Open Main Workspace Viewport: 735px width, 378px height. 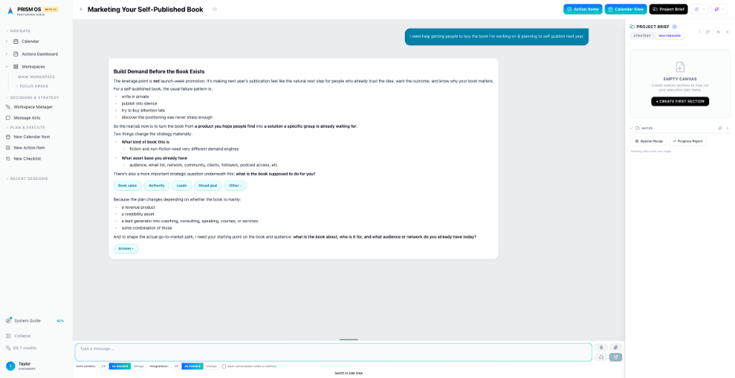[x=37, y=77]
